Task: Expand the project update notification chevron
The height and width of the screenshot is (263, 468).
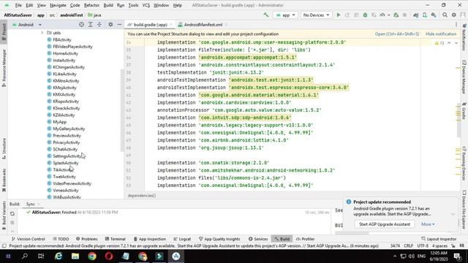Action: 453,214
